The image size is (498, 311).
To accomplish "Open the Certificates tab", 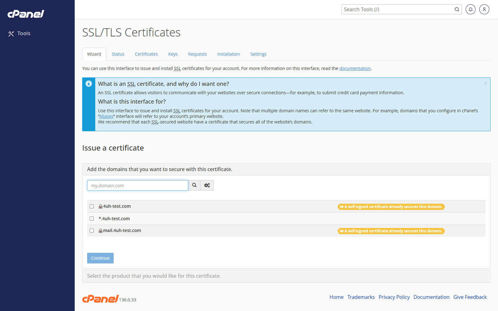I will click(146, 54).
